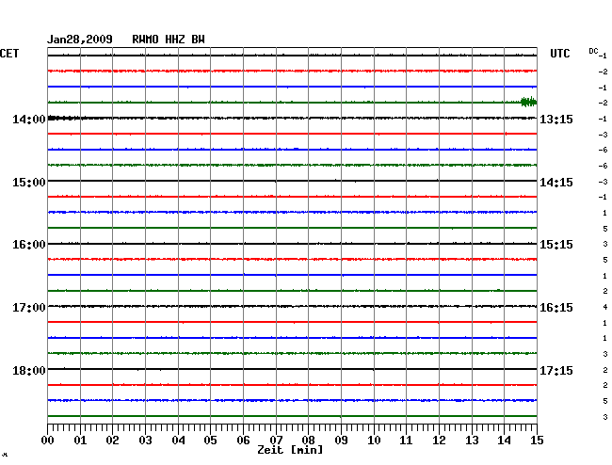Click minute tick label 03

pos(145,441)
